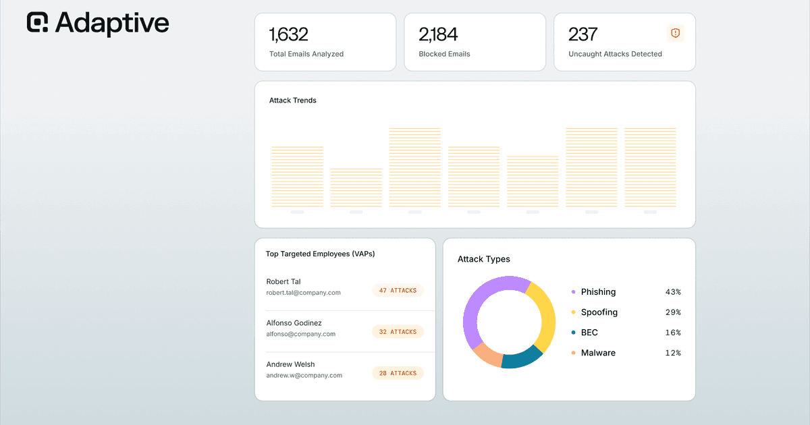Screen dimensions: 810x425
Task: Select the 1,632 emails value
Action: click(288, 34)
